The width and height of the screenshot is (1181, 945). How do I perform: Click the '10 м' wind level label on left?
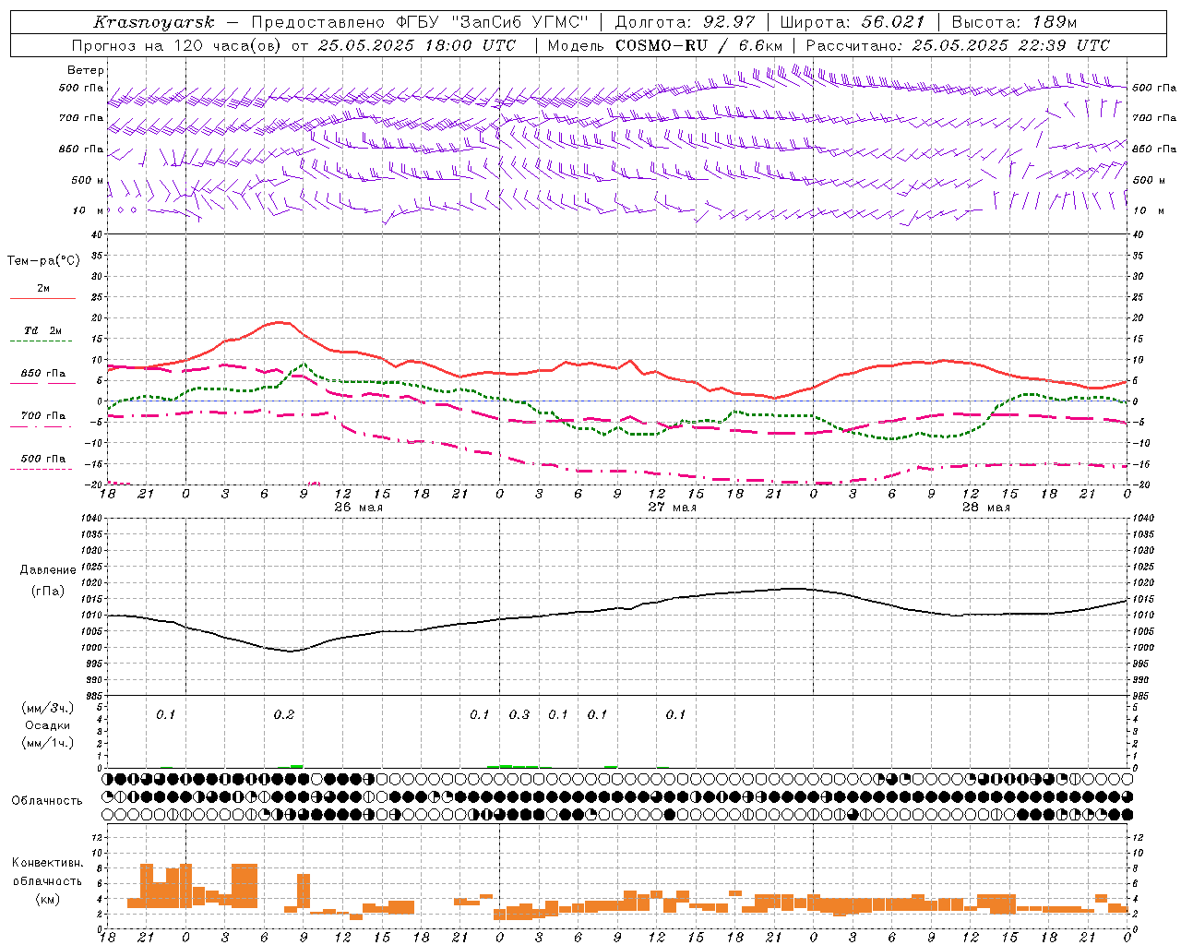pos(89,211)
